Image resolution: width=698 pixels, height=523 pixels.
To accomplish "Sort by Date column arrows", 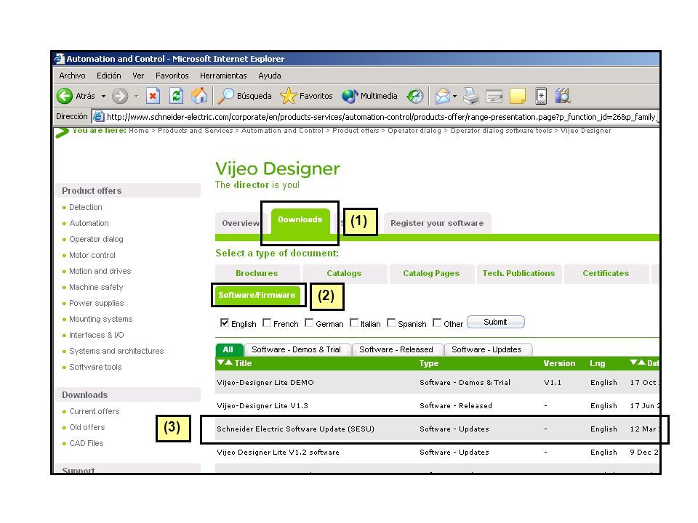I will point(638,362).
